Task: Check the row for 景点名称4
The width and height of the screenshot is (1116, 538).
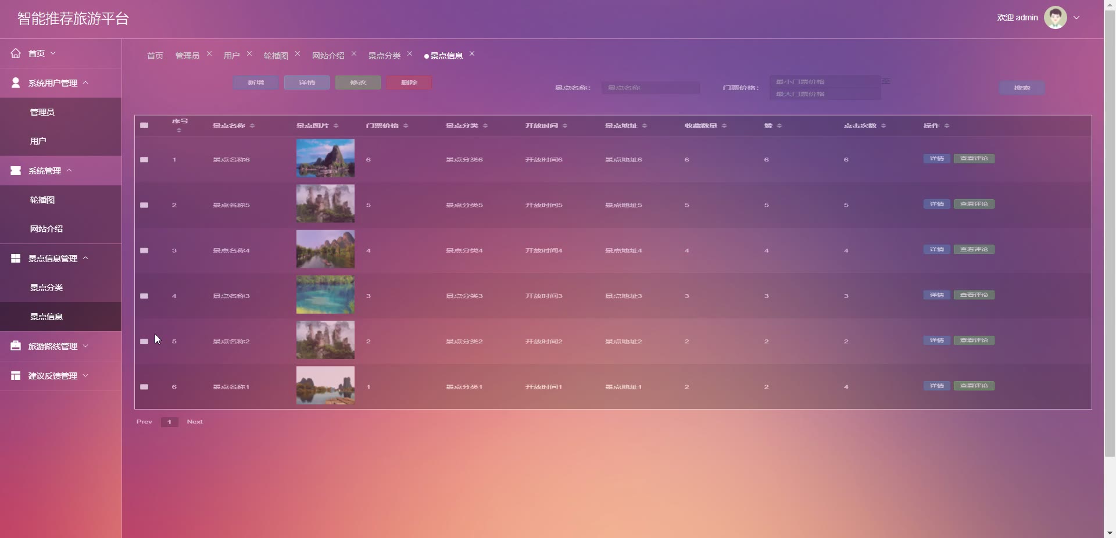Action: [144, 250]
